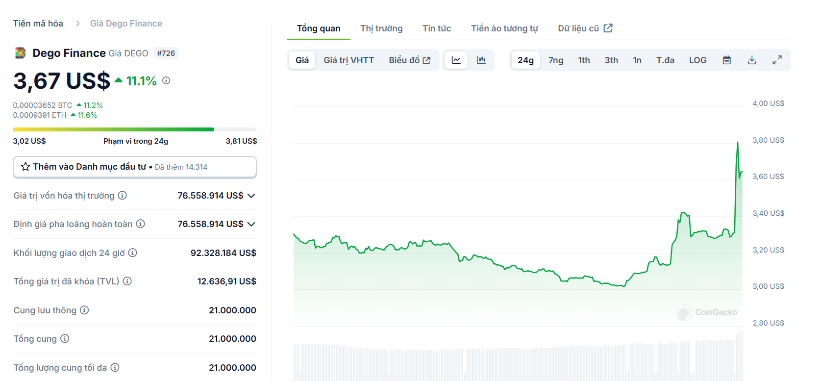Click the 24h price range progress bar
This screenshot has width=821, height=381.
tap(135, 129)
